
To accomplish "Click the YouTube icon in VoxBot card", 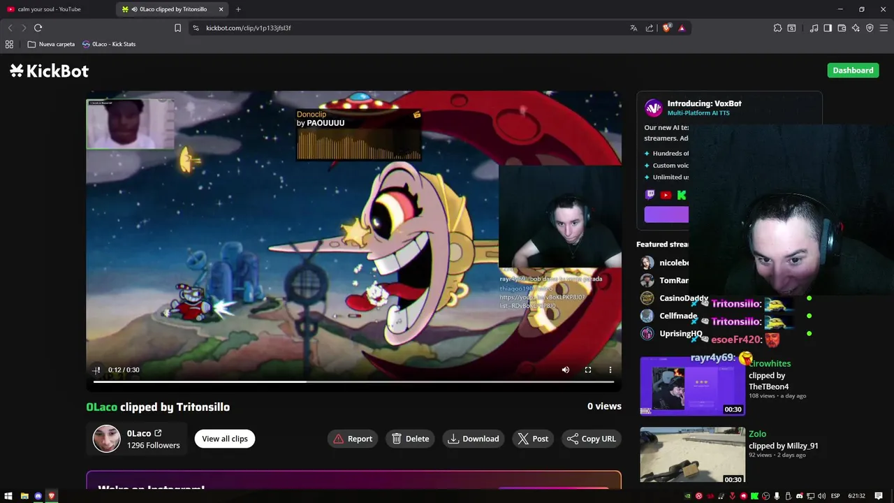I will (666, 195).
